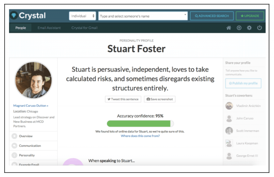Switch to Crystal for Gmail tab
274x177 pixels.
(84, 28)
